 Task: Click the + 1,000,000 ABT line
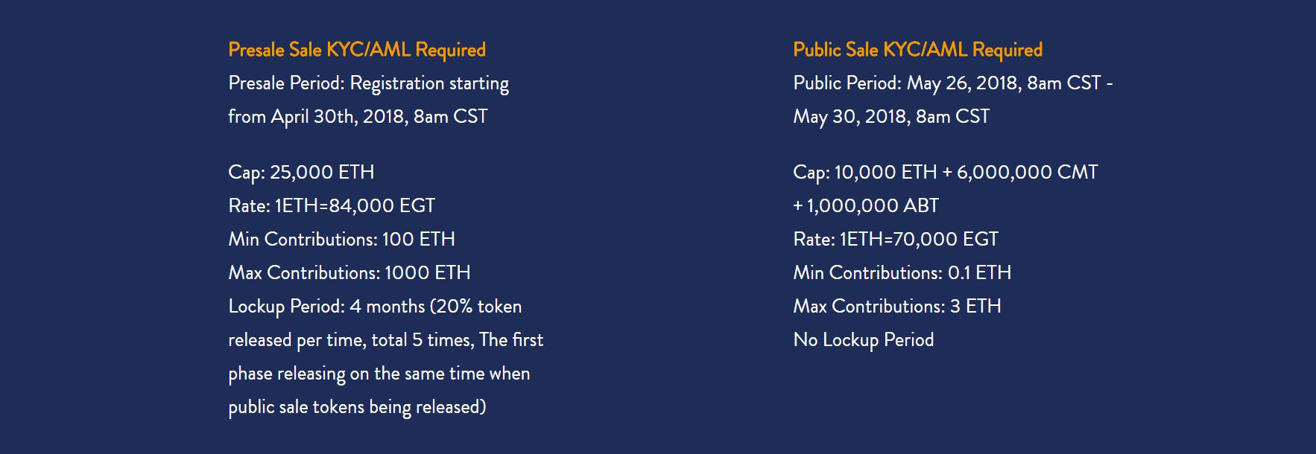coord(866,206)
